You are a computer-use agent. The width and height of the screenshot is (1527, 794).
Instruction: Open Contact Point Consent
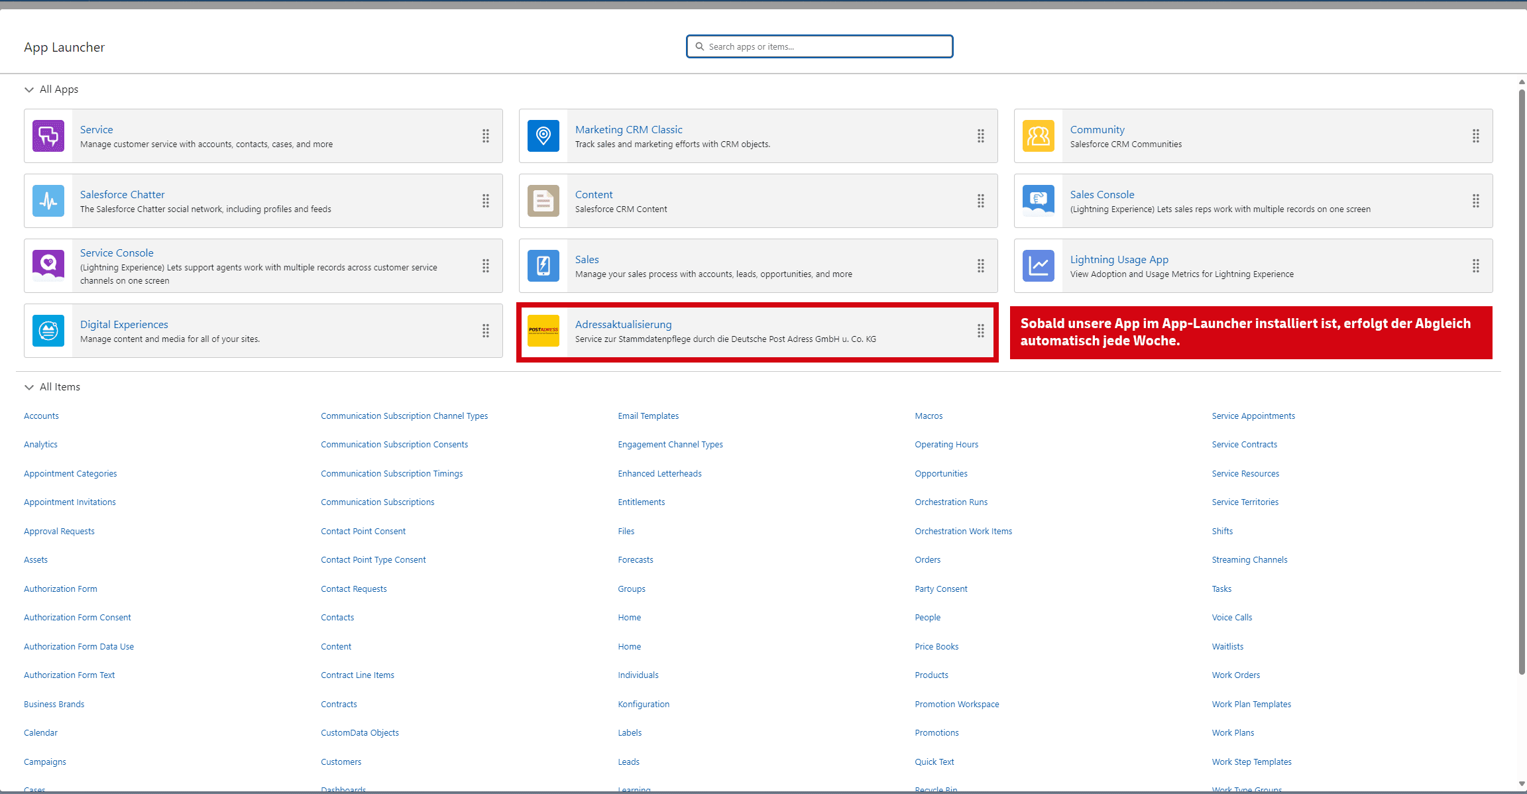click(x=363, y=531)
